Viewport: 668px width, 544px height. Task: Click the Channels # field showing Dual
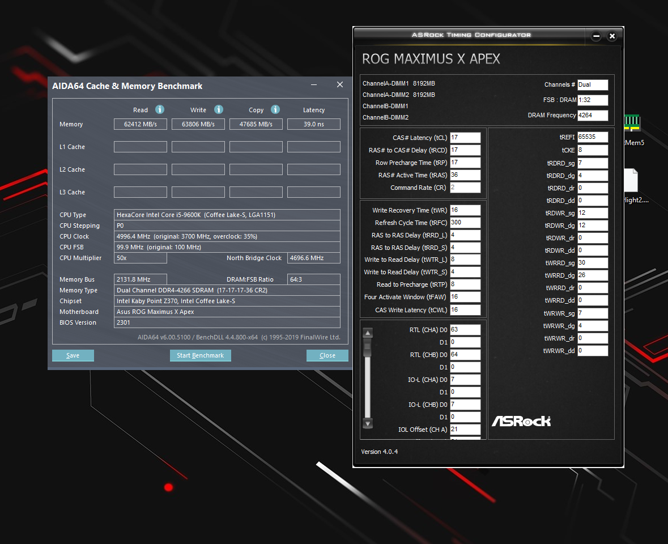[593, 84]
